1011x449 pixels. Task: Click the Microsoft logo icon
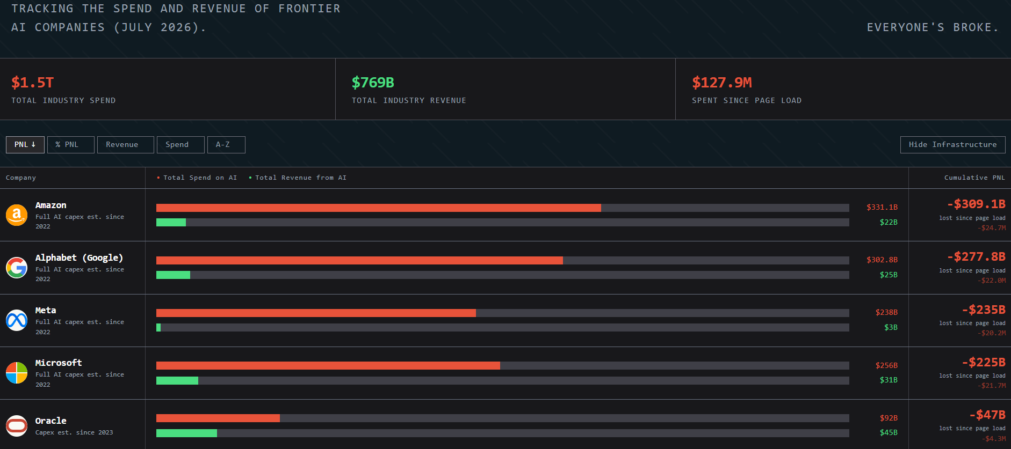click(x=17, y=373)
